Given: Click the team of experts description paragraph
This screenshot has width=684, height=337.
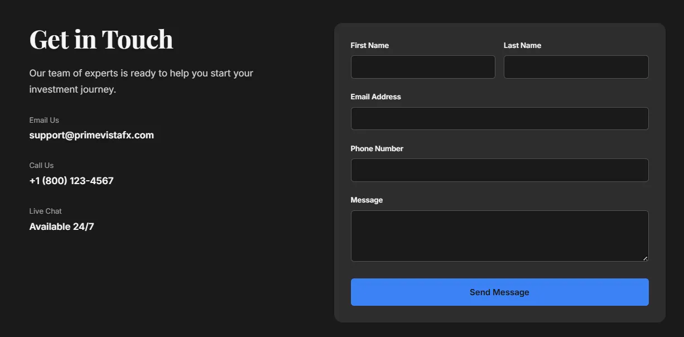Looking at the screenshot, I should pos(141,81).
